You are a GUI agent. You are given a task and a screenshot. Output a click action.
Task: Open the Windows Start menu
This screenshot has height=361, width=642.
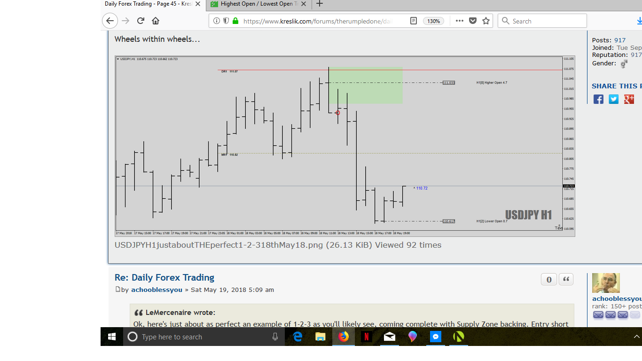112,337
